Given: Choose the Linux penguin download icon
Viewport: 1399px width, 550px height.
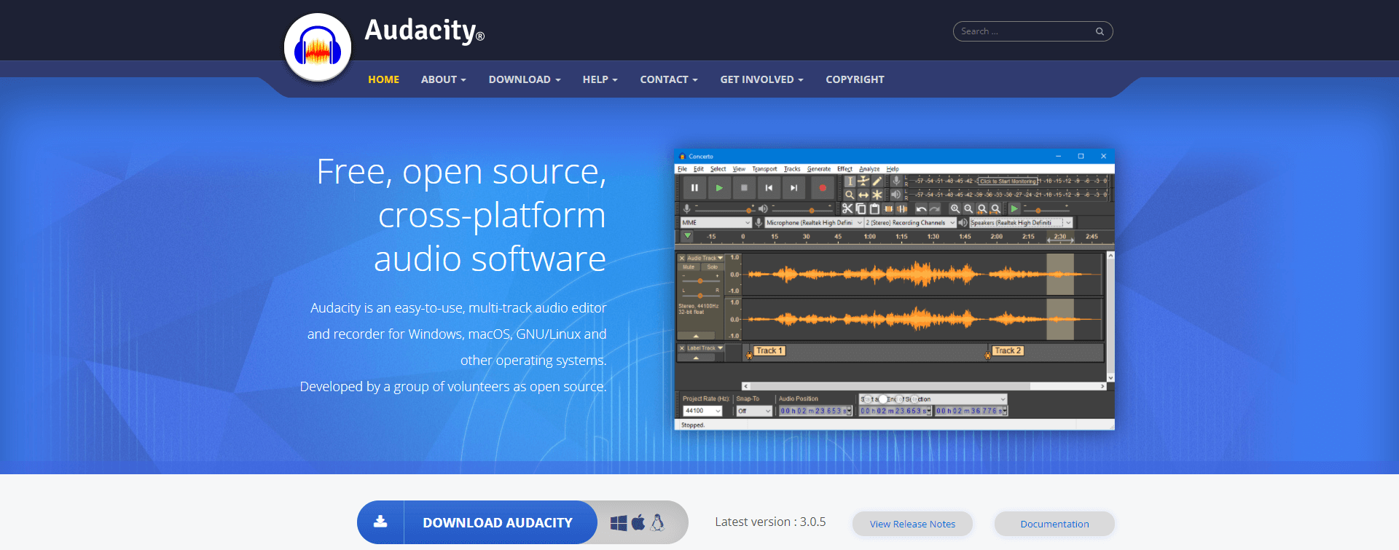Looking at the screenshot, I should pos(657,522).
